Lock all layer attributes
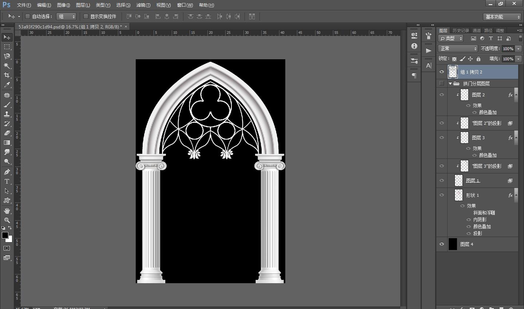Screen dimensions: 524x309 pyautogui.click(x=479, y=59)
